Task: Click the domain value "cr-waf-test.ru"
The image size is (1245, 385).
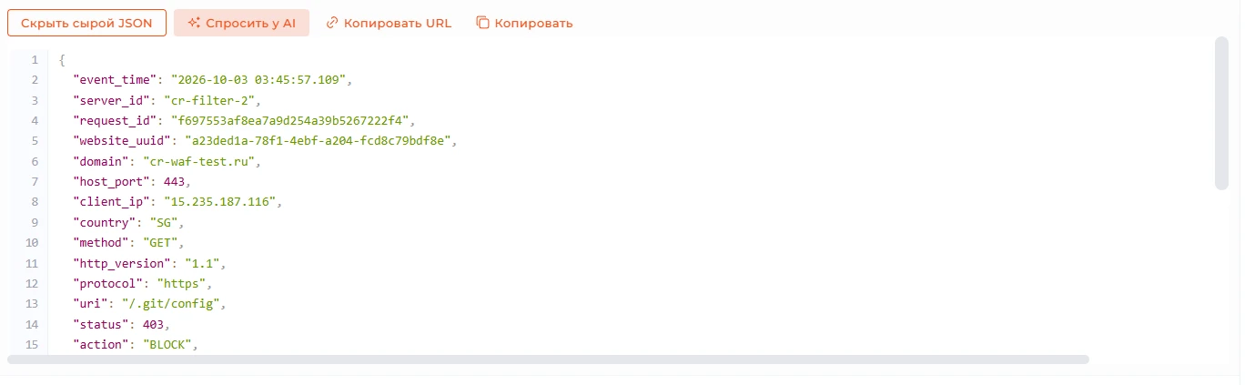Action: pyautogui.click(x=201, y=161)
